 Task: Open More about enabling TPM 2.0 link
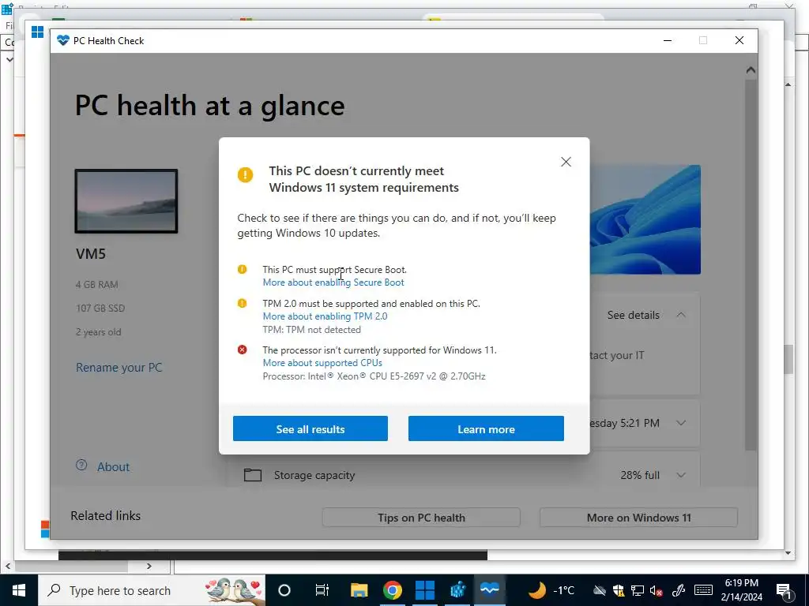pyautogui.click(x=325, y=316)
